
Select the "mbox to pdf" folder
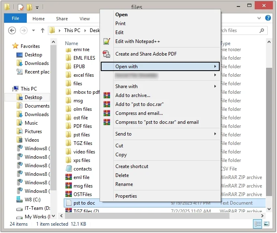click(82, 92)
